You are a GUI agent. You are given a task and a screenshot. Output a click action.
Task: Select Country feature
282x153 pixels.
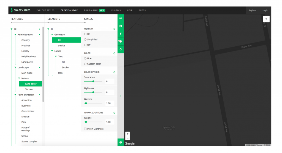click(x=26, y=40)
